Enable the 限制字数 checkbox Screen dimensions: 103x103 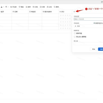click(x=75, y=33)
